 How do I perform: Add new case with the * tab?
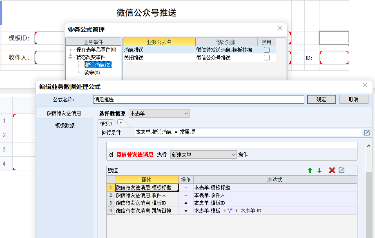click(121, 123)
